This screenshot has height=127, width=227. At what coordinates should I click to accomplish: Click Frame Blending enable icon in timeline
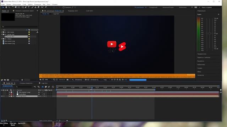[46, 87]
